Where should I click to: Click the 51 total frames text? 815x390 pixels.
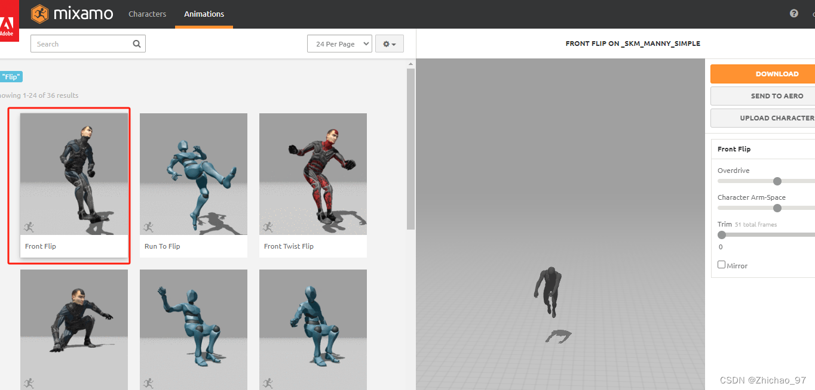coord(756,225)
